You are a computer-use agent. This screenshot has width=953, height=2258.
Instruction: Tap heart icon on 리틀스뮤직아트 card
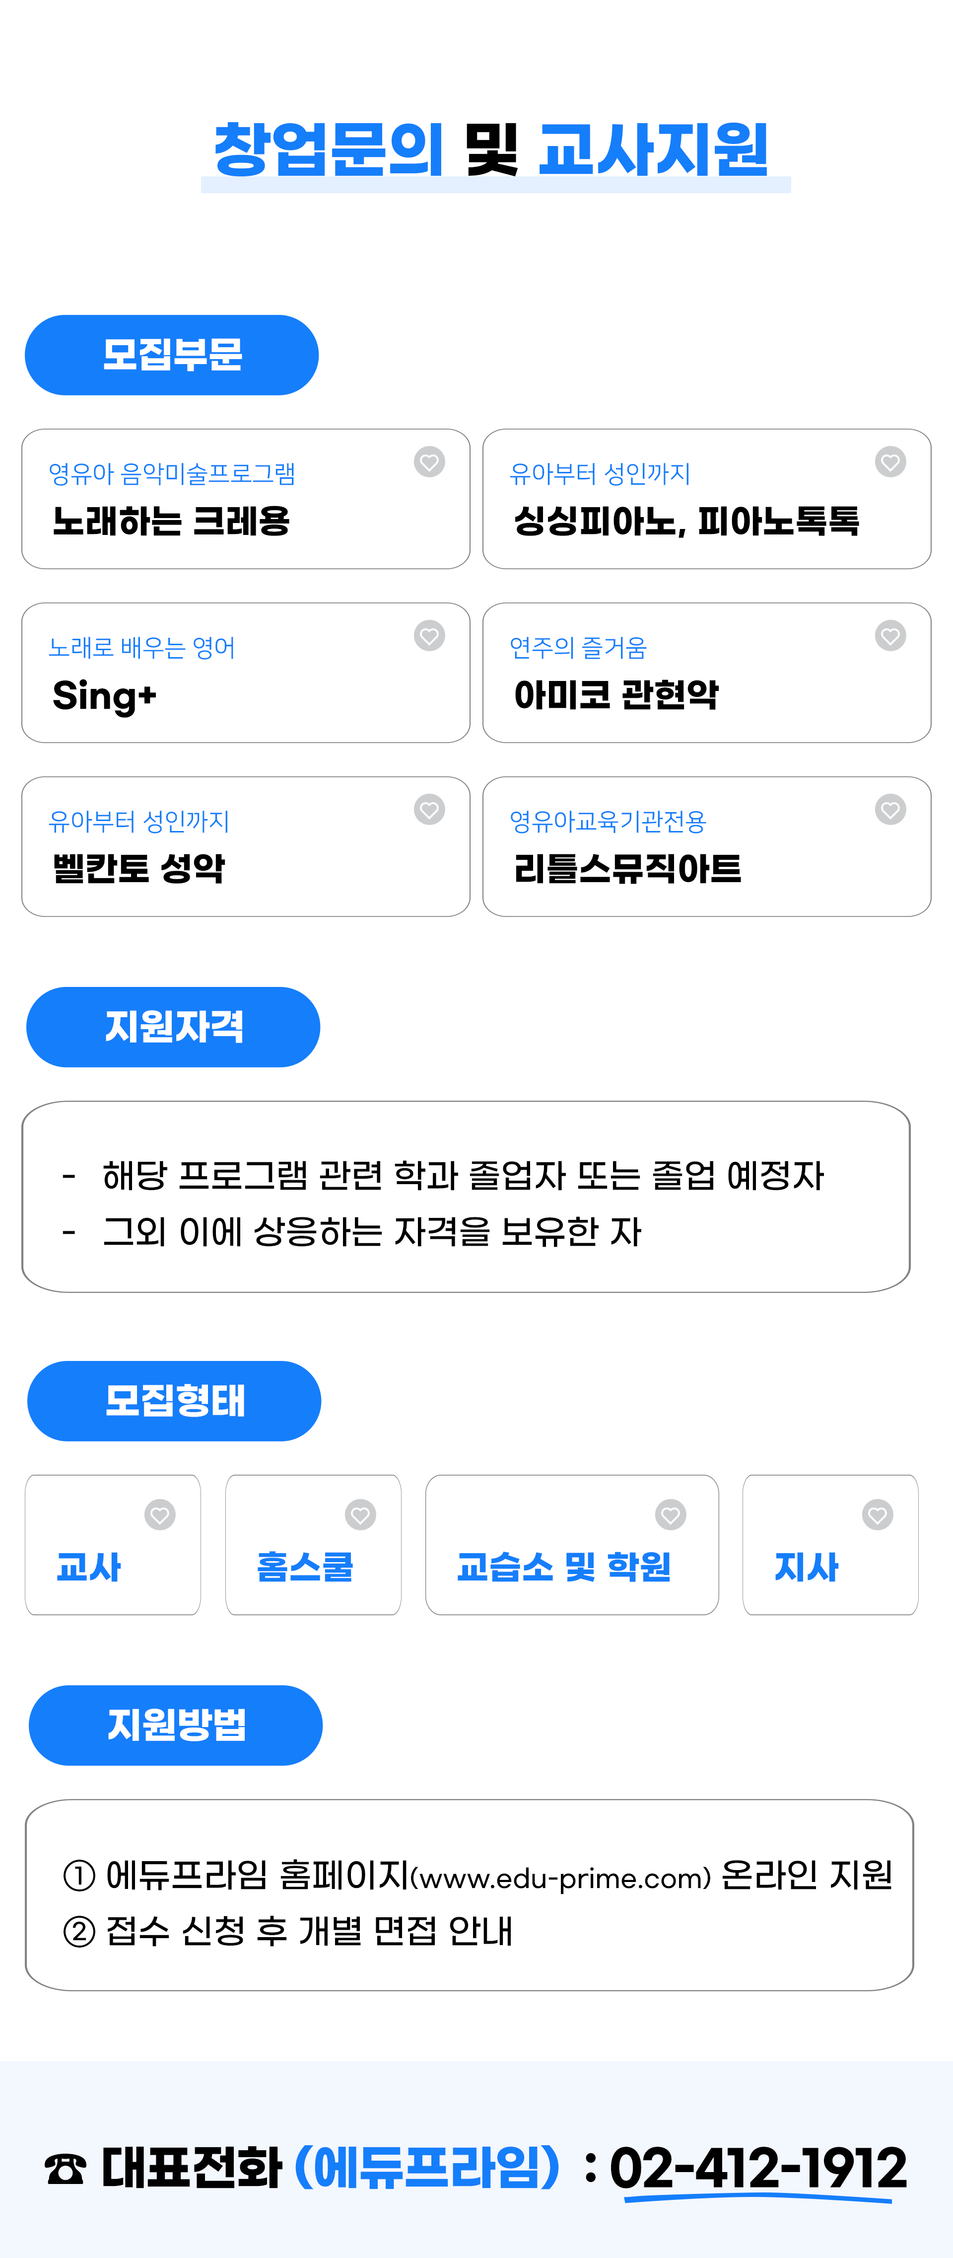(x=890, y=809)
